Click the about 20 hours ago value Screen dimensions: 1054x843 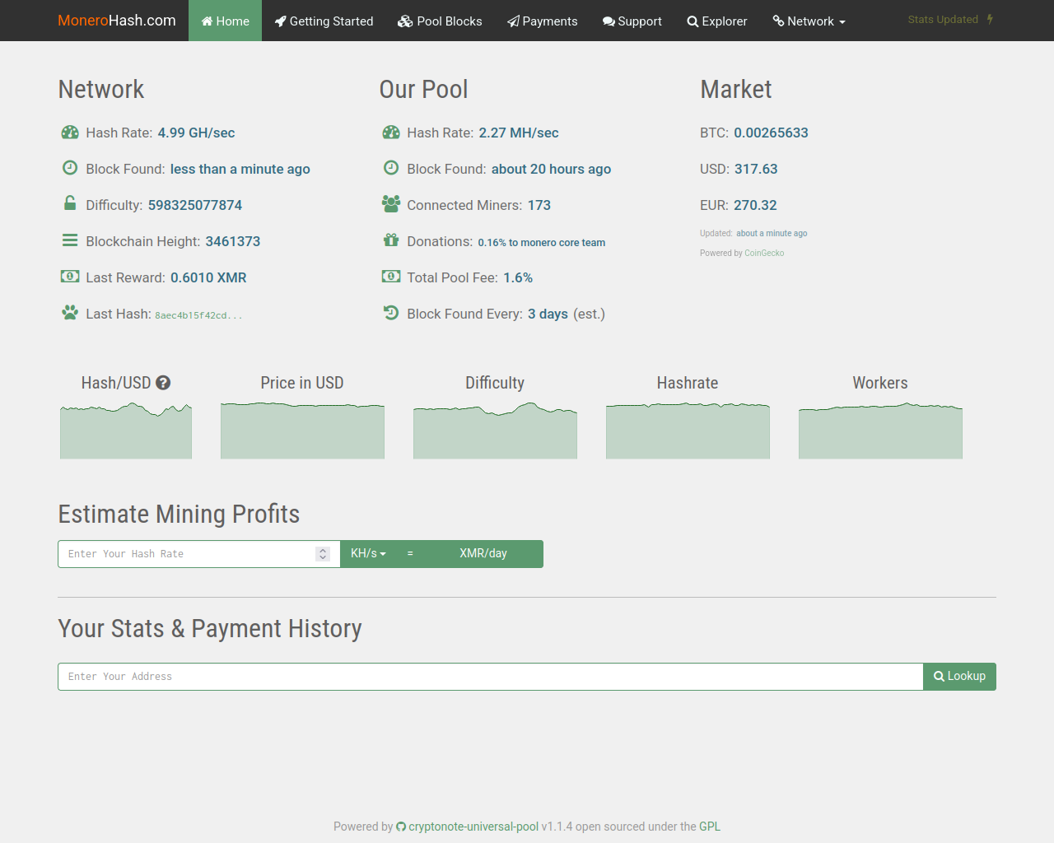click(551, 169)
